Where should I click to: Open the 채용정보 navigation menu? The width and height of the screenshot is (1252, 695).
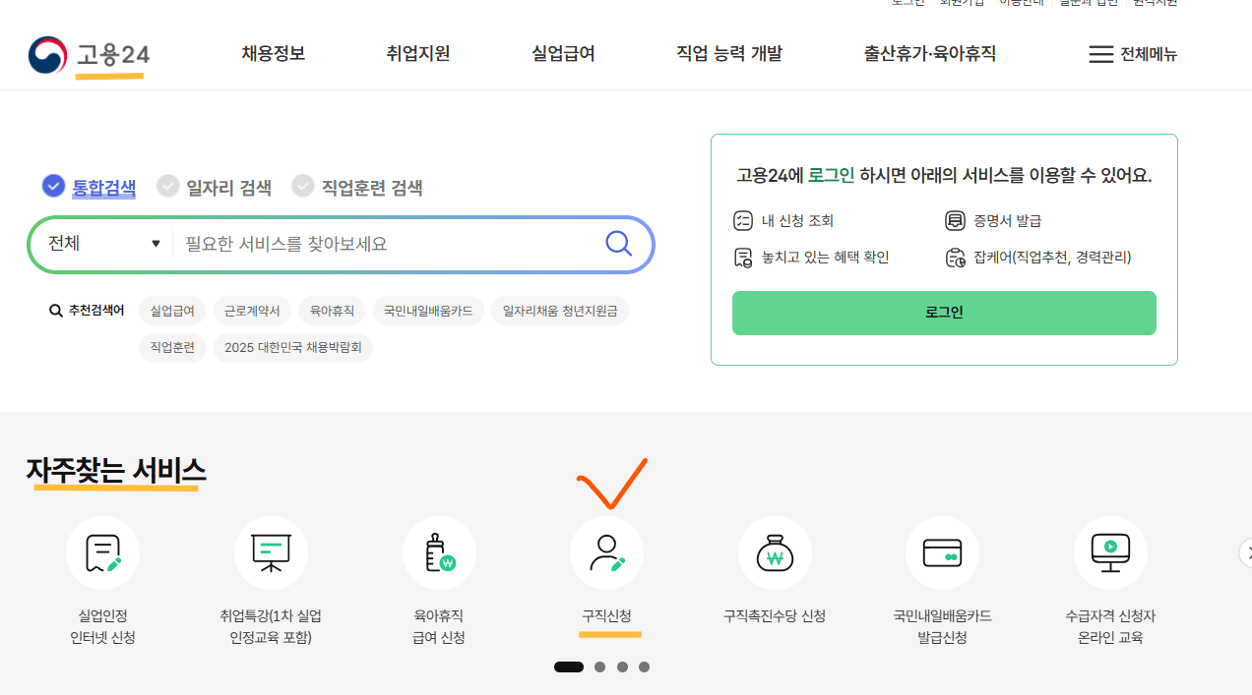(x=273, y=54)
